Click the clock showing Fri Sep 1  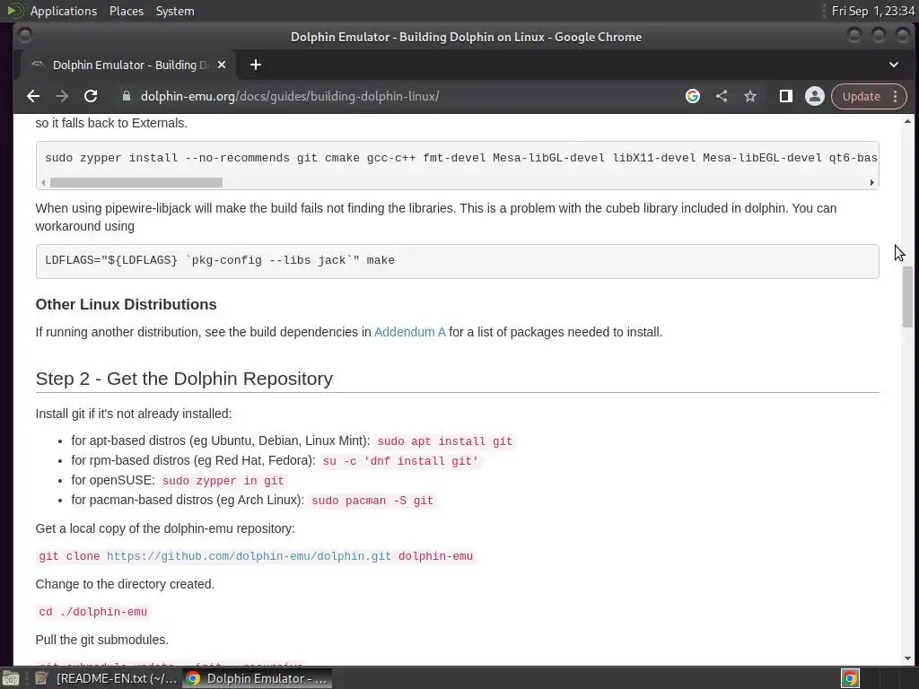pos(872,11)
